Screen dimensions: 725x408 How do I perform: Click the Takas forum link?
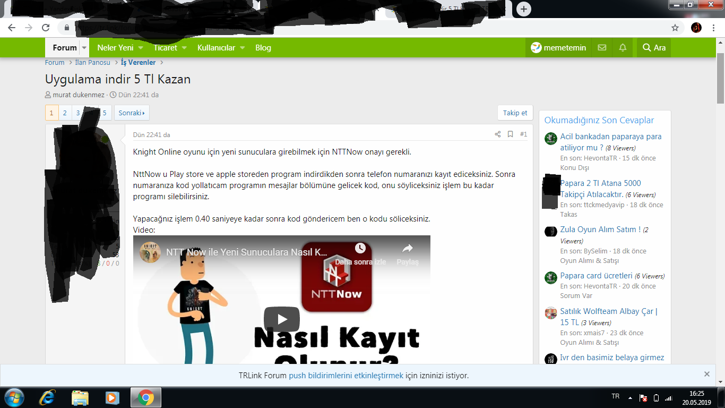point(569,215)
